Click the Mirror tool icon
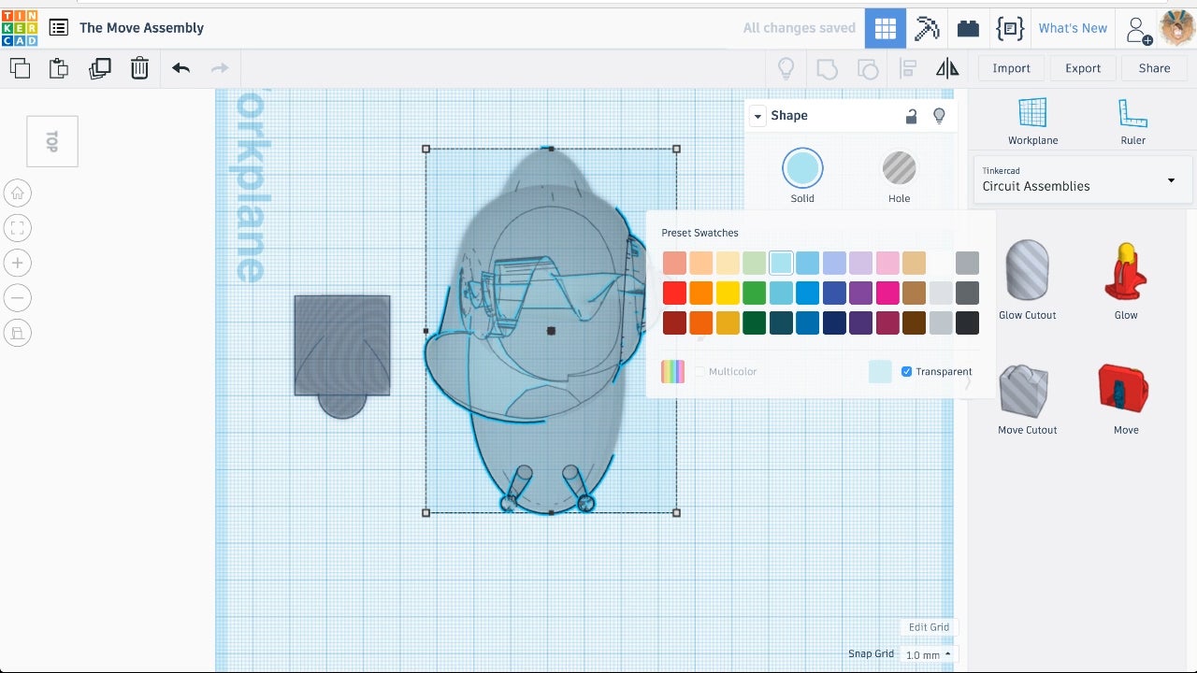The image size is (1197, 673). tap(947, 68)
